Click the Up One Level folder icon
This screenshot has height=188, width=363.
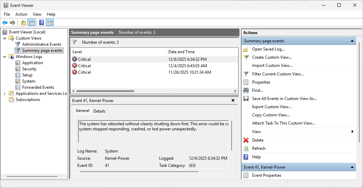[x=23, y=23]
